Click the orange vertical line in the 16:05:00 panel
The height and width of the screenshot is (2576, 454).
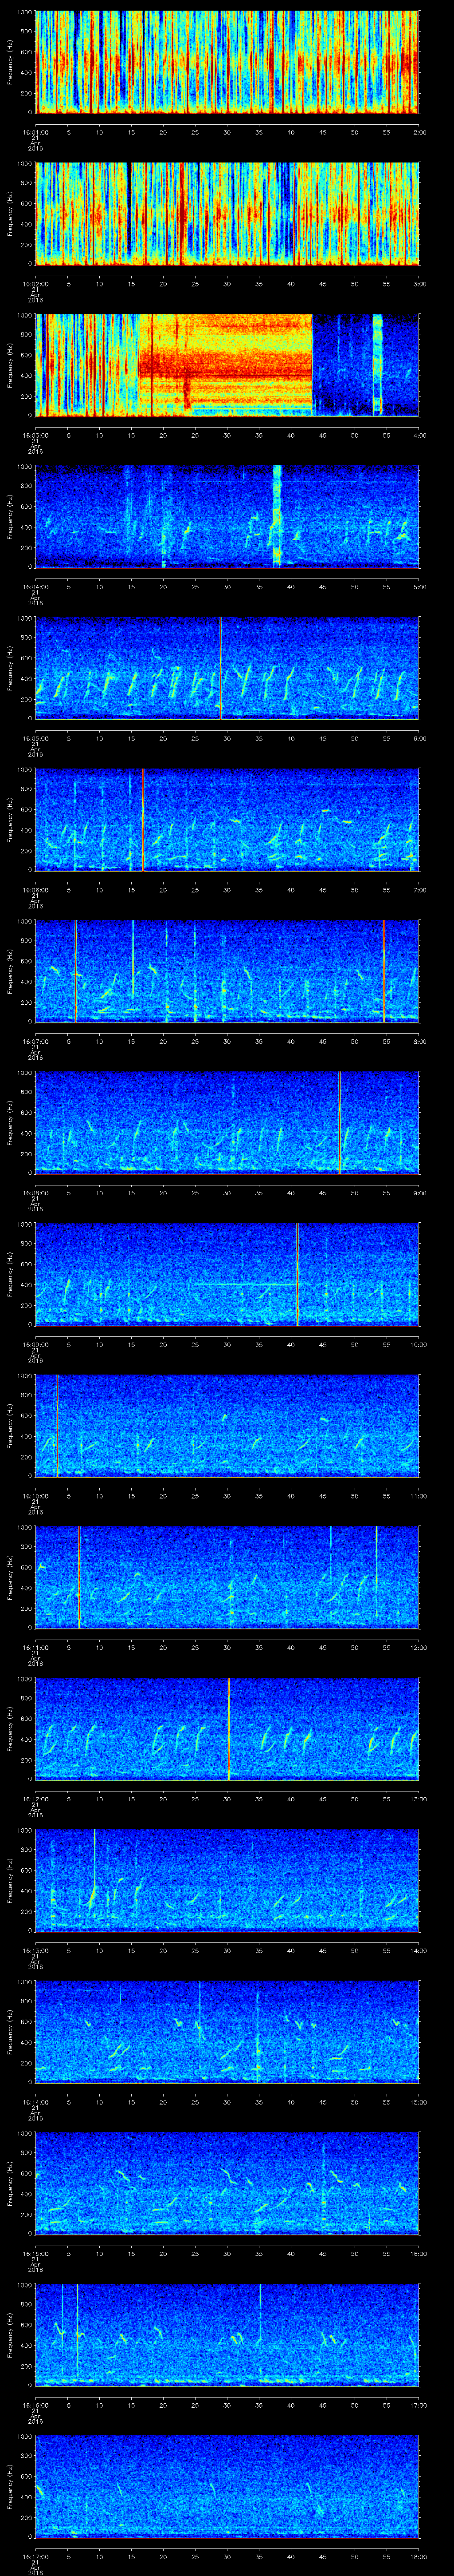click(220, 668)
